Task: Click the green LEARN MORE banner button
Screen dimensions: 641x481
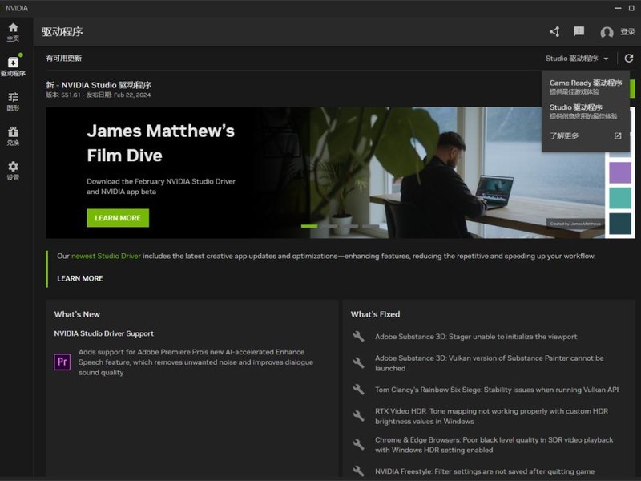Action: point(118,218)
